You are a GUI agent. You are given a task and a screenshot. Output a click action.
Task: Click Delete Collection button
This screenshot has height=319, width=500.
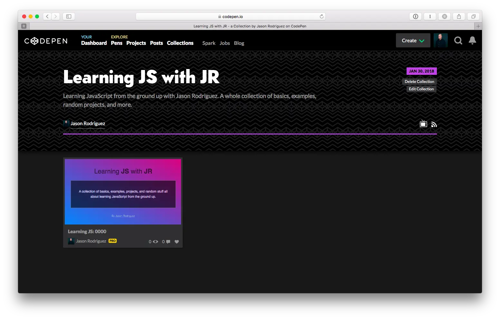click(x=419, y=82)
